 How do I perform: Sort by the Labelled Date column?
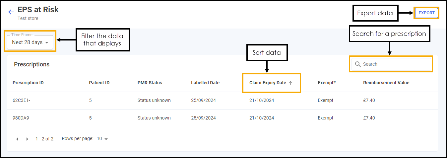pos(205,83)
